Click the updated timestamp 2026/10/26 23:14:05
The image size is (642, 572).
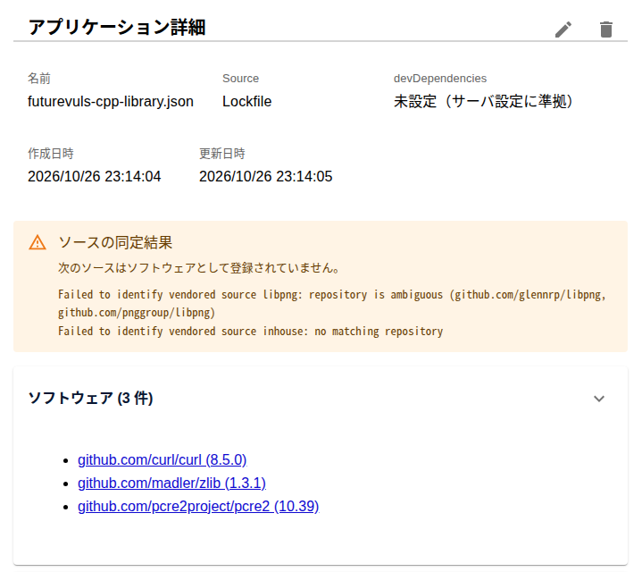pos(266,176)
